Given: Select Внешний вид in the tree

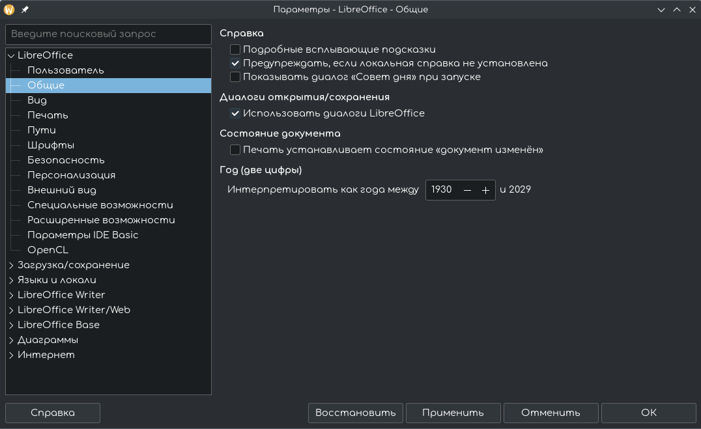Looking at the screenshot, I should (62, 190).
